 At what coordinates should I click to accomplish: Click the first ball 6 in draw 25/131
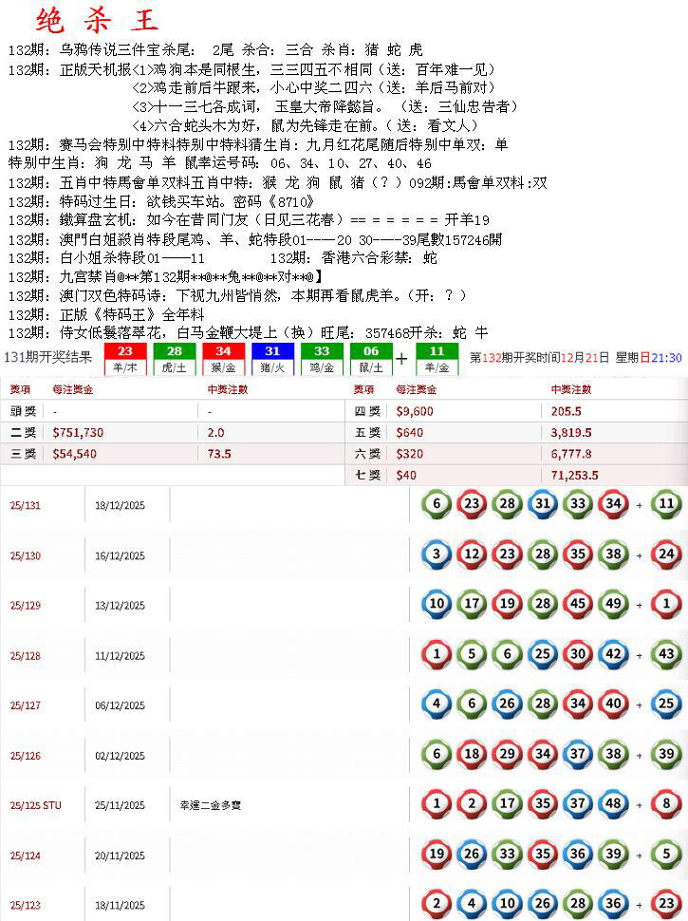click(437, 504)
